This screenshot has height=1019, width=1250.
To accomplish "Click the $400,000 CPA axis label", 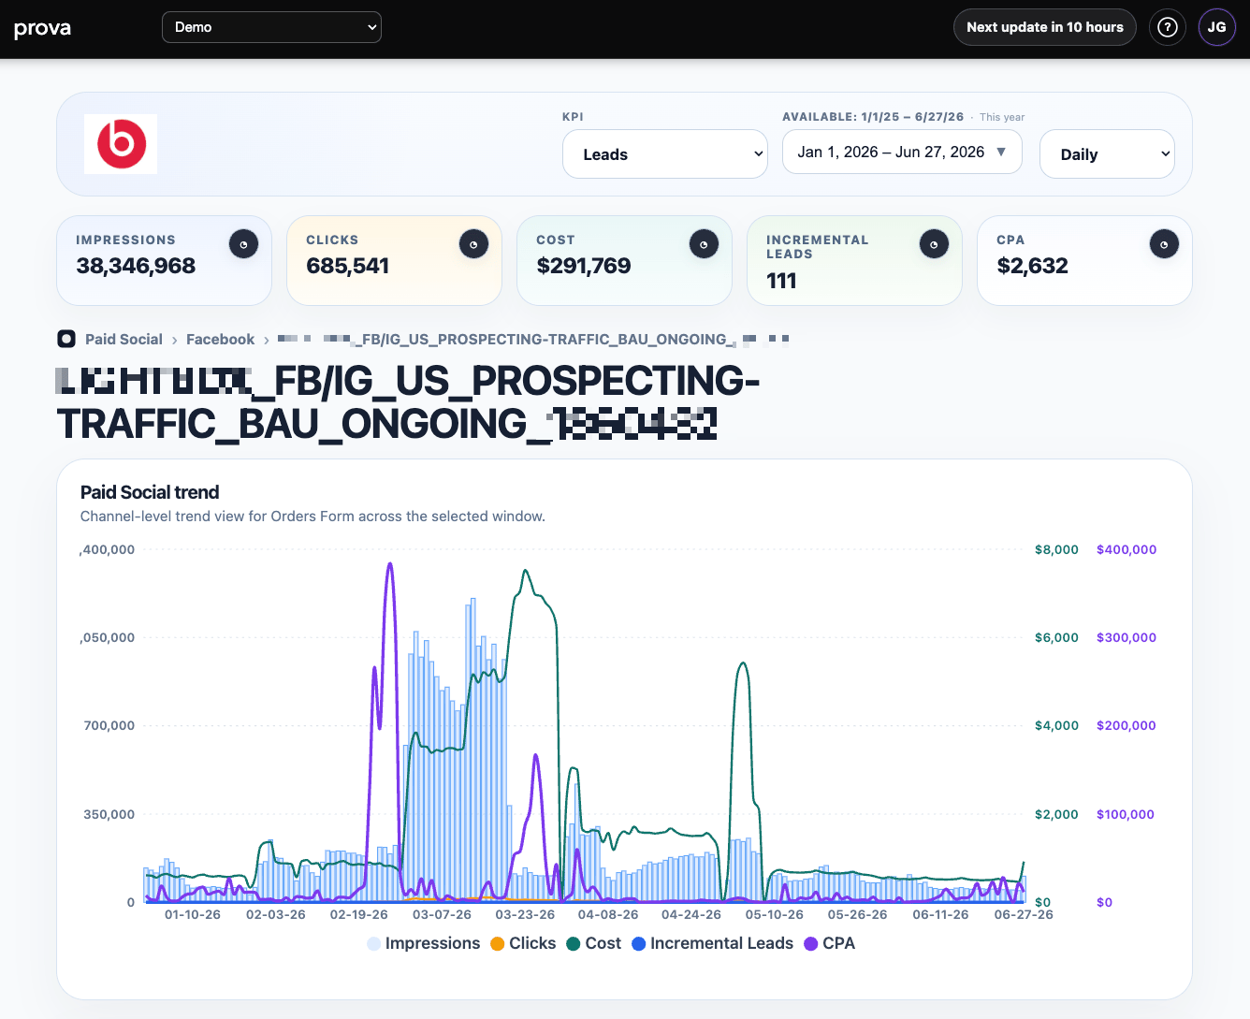I will tap(1126, 549).
